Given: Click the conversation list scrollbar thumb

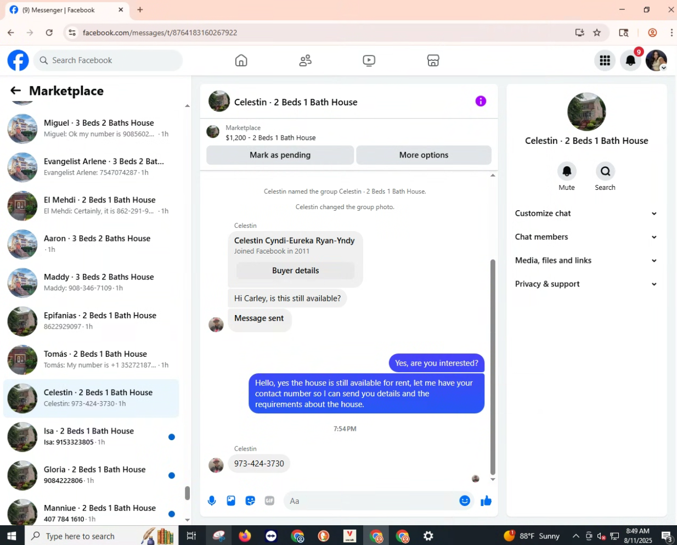Looking at the screenshot, I should (187, 493).
